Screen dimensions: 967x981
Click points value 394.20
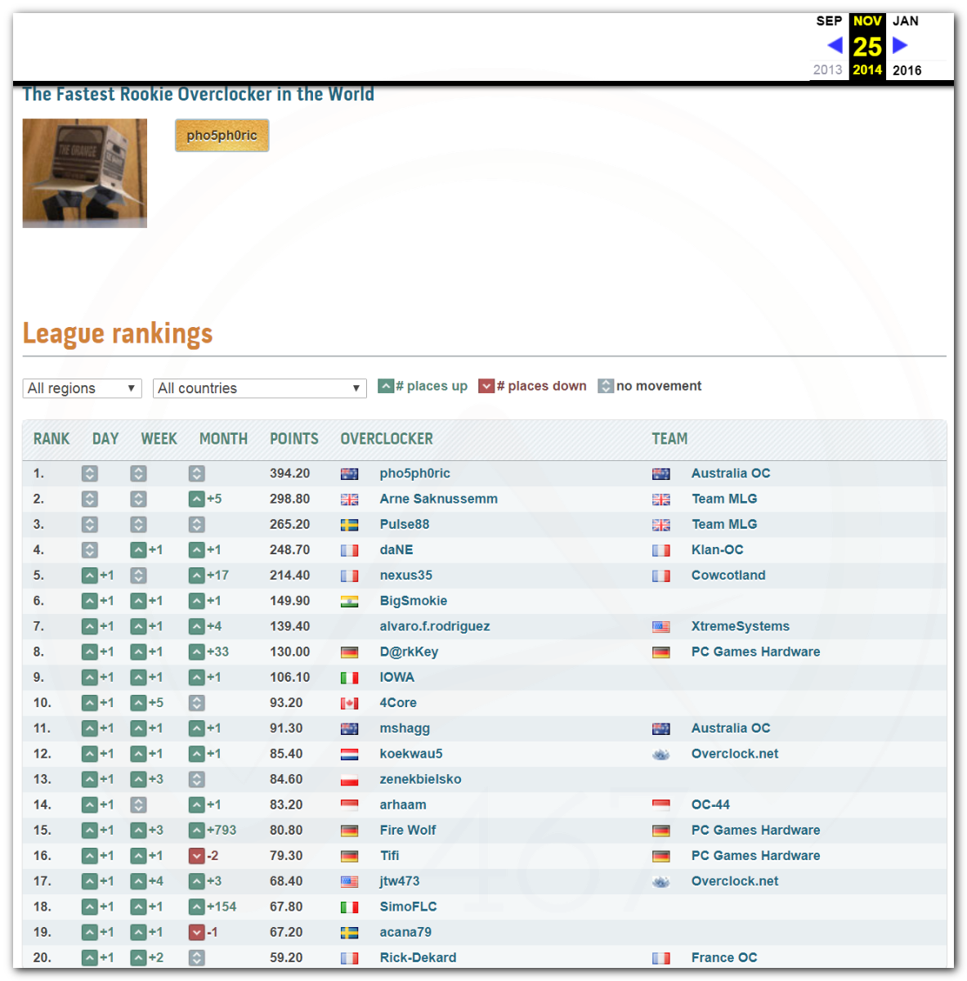pos(289,473)
